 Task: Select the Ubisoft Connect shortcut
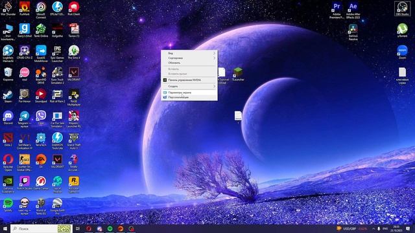pyautogui.click(x=41, y=10)
